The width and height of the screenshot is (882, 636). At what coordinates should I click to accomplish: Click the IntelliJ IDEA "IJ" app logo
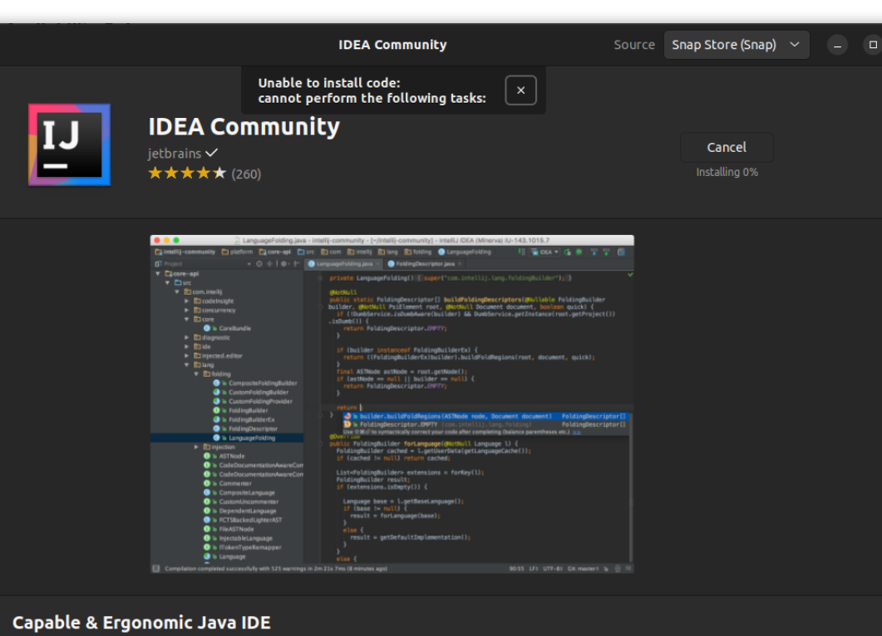[70, 145]
